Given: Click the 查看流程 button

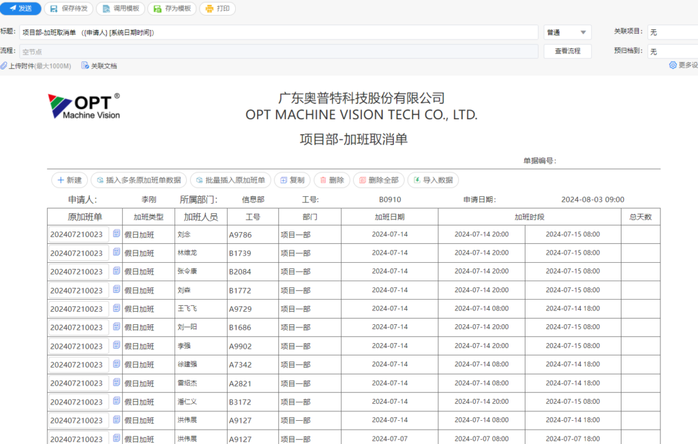Looking at the screenshot, I should pyautogui.click(x=567, y=51).
